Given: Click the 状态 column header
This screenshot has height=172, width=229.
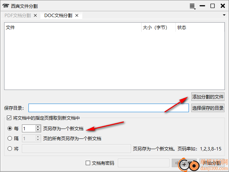Looking at the screenshot, I should 200,27.
